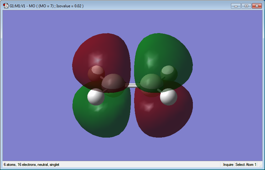Screen dimensions: 265x170
Task: Select the lower-left white hydrogen atom
Action: click(x=96, y=97)
